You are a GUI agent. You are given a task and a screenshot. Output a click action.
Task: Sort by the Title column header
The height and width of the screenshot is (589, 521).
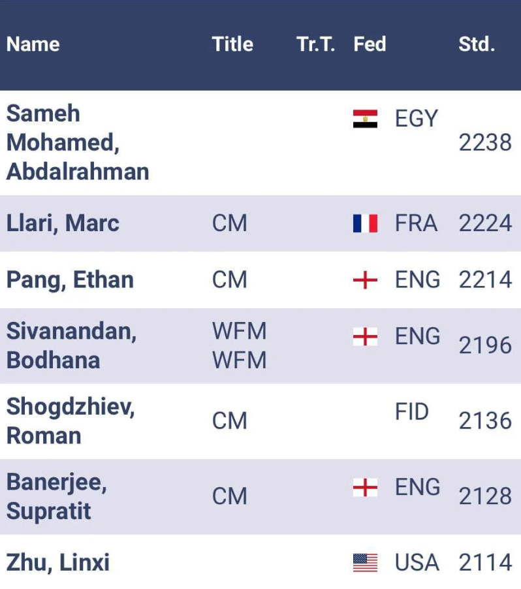point(232,44)
